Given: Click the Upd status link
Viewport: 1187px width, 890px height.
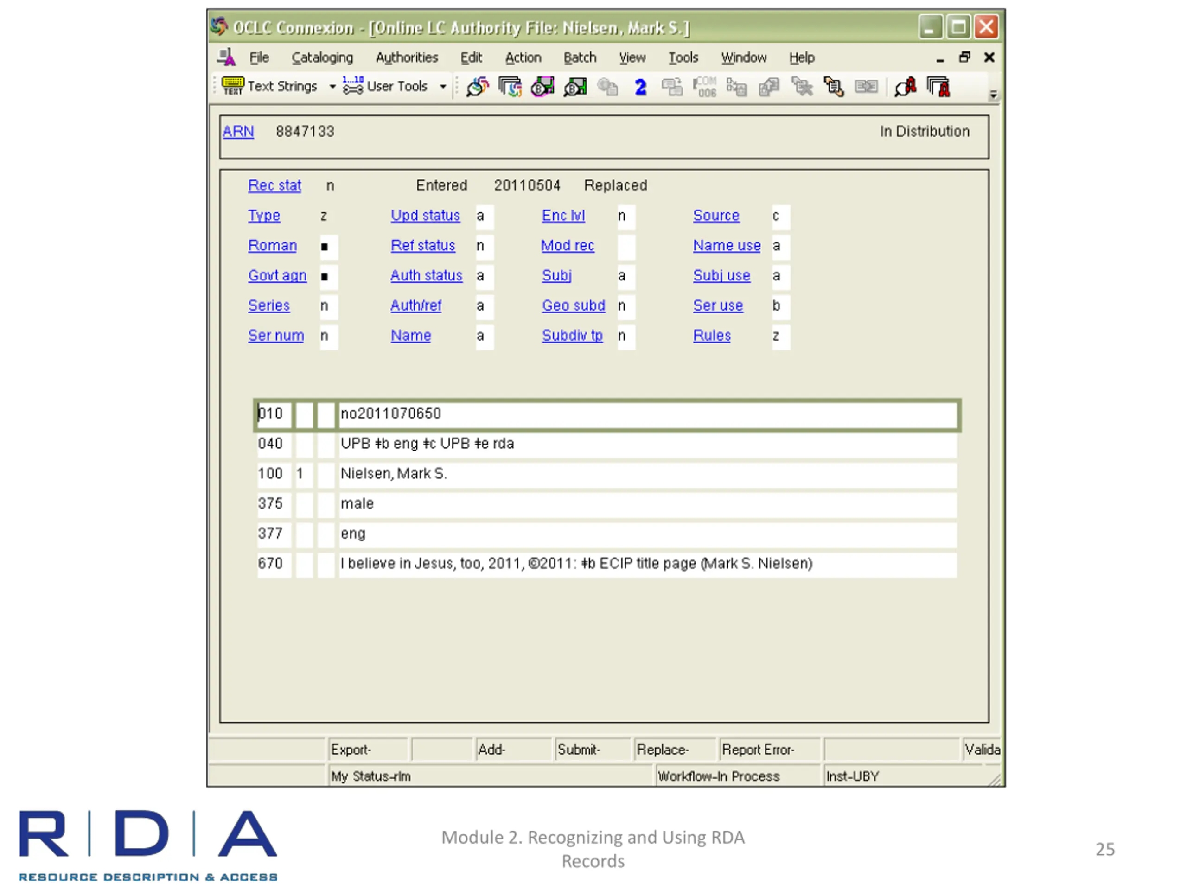Looking at the screenshot, I should pyautogui.click(x=425, y=216).
